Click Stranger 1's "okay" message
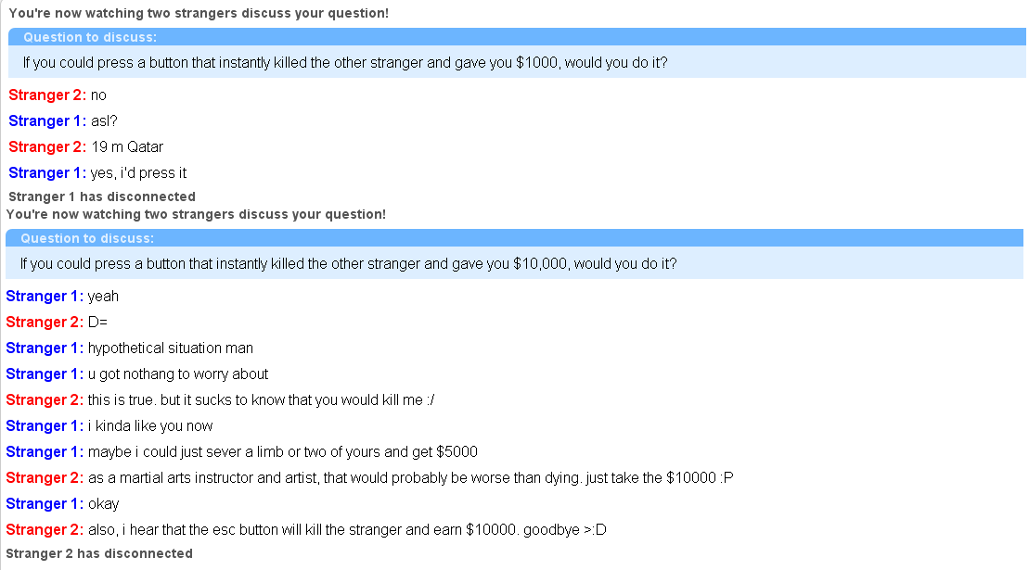 coord(103,504)
